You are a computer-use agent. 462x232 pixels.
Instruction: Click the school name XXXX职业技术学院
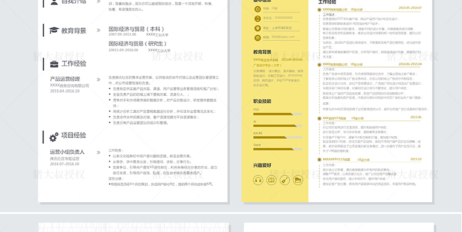[x=266, y=60]
